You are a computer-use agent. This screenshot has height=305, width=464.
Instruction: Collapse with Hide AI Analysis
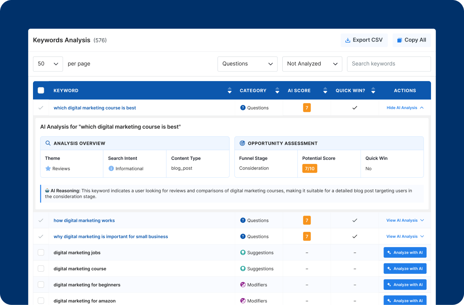(x=405, y=108)
